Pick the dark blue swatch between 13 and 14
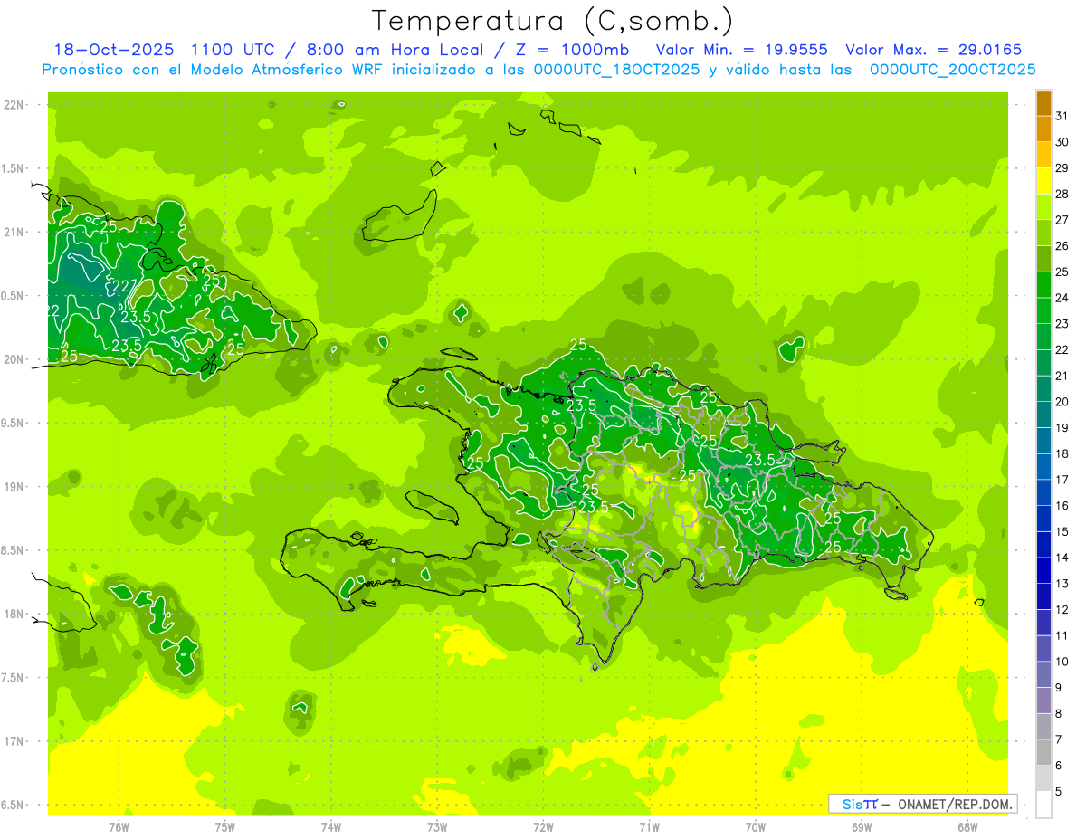Screen dimensions: 1086x839 1043,570
